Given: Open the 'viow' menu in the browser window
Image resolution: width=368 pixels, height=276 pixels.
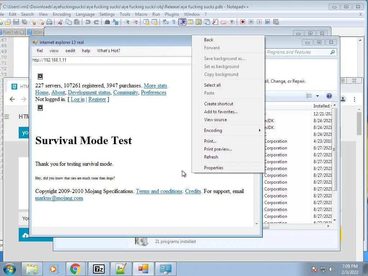Looking at the screenshot, I should 54,51.
